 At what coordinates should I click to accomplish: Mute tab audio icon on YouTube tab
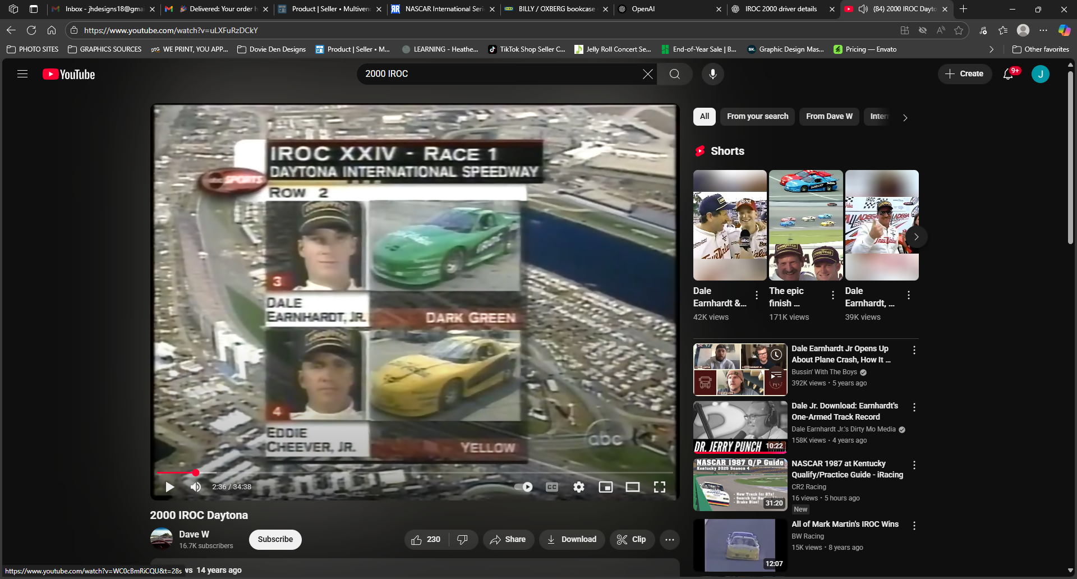pos(863,9)
